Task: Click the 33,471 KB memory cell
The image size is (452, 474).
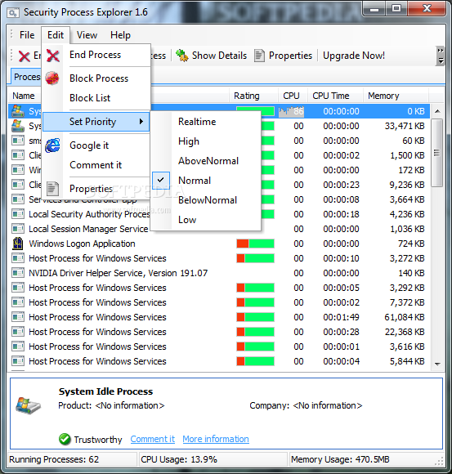Action: point(405,126)
